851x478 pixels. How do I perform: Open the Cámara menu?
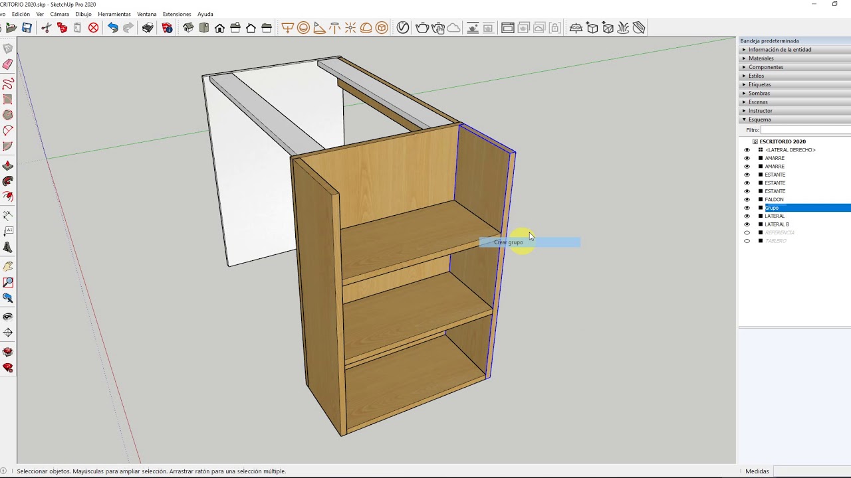pos(59,14)
